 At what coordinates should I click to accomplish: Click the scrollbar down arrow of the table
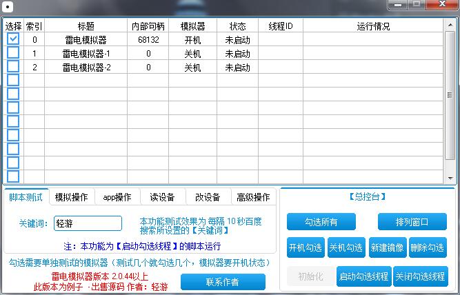click(x=450, y=178)
